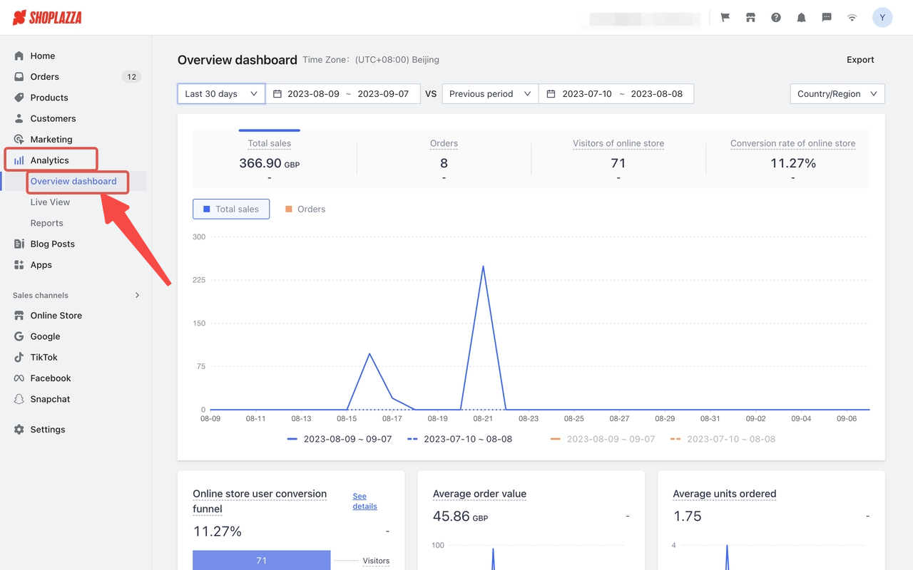Click the 2023-09-07 end date field
The image size is (913, 570).
[383, 94]
